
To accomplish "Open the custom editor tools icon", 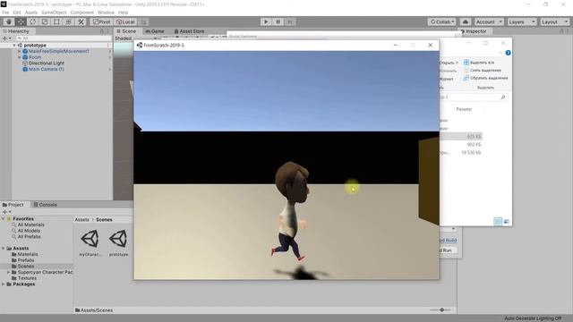I will pos(81,21).
